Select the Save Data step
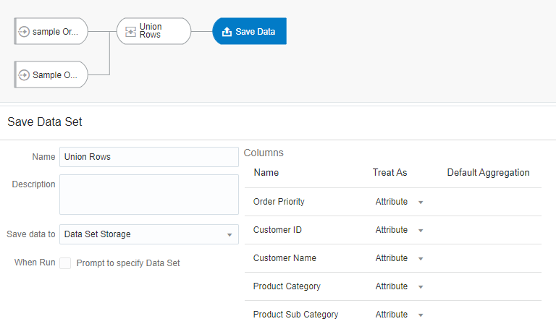This screenshot has width=556, height=324. coord(250,32)
